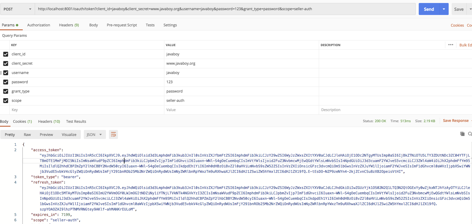Uncheck the client_secret parameter checkbox
Screen dimensions: 472x224
(x=6, y=63)
